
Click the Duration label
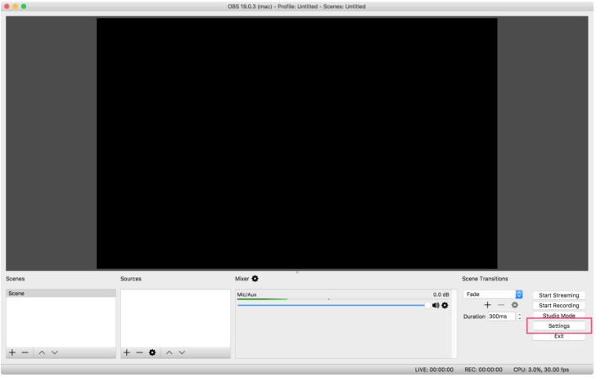474,316
